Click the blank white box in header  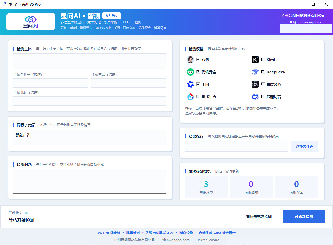pyautogui.click(x=306, y=29)
